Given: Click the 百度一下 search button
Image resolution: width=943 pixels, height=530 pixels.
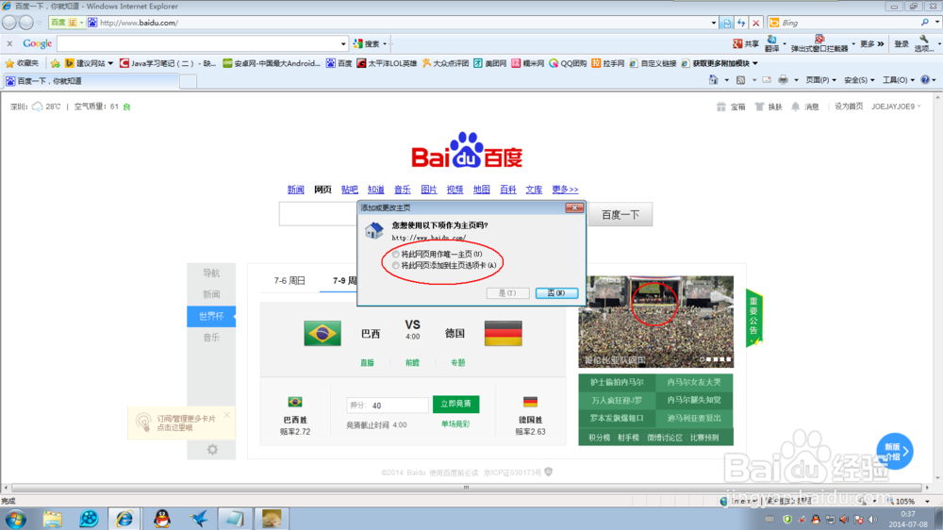Looking at the screenshot, I should pyautogui.click(x=620, y=215).
